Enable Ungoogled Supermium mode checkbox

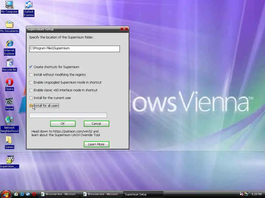[31, 82]
